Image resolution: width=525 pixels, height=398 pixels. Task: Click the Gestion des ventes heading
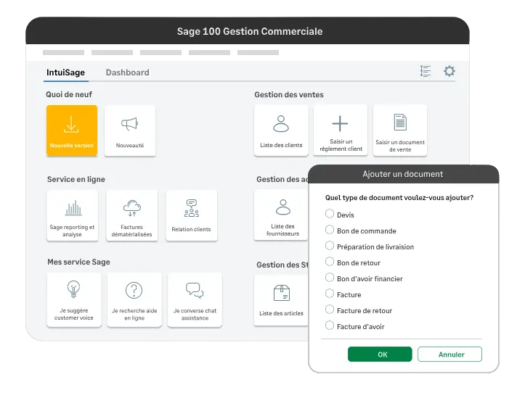tap(289, 95)
